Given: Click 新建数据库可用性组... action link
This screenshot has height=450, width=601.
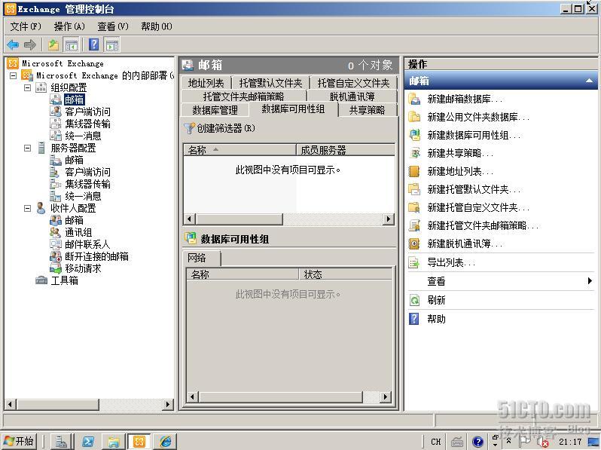Looking at the screenshot, I should click(474, 135).
